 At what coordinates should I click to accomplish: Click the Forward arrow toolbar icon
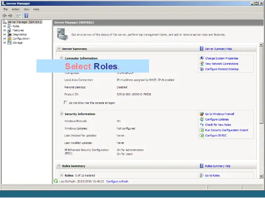(10, 16)
